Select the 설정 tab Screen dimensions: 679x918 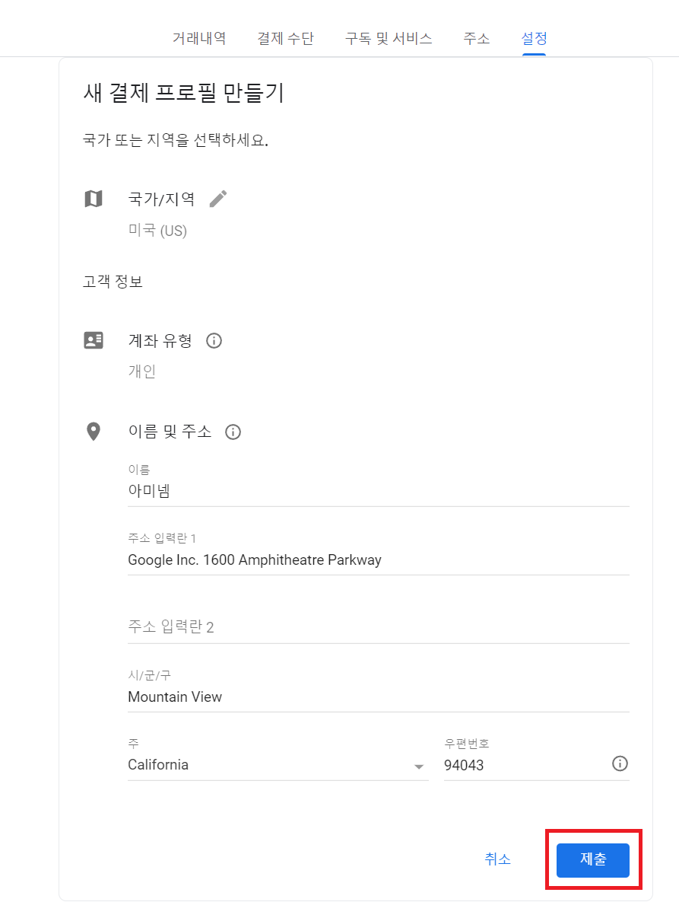[534, 38]
